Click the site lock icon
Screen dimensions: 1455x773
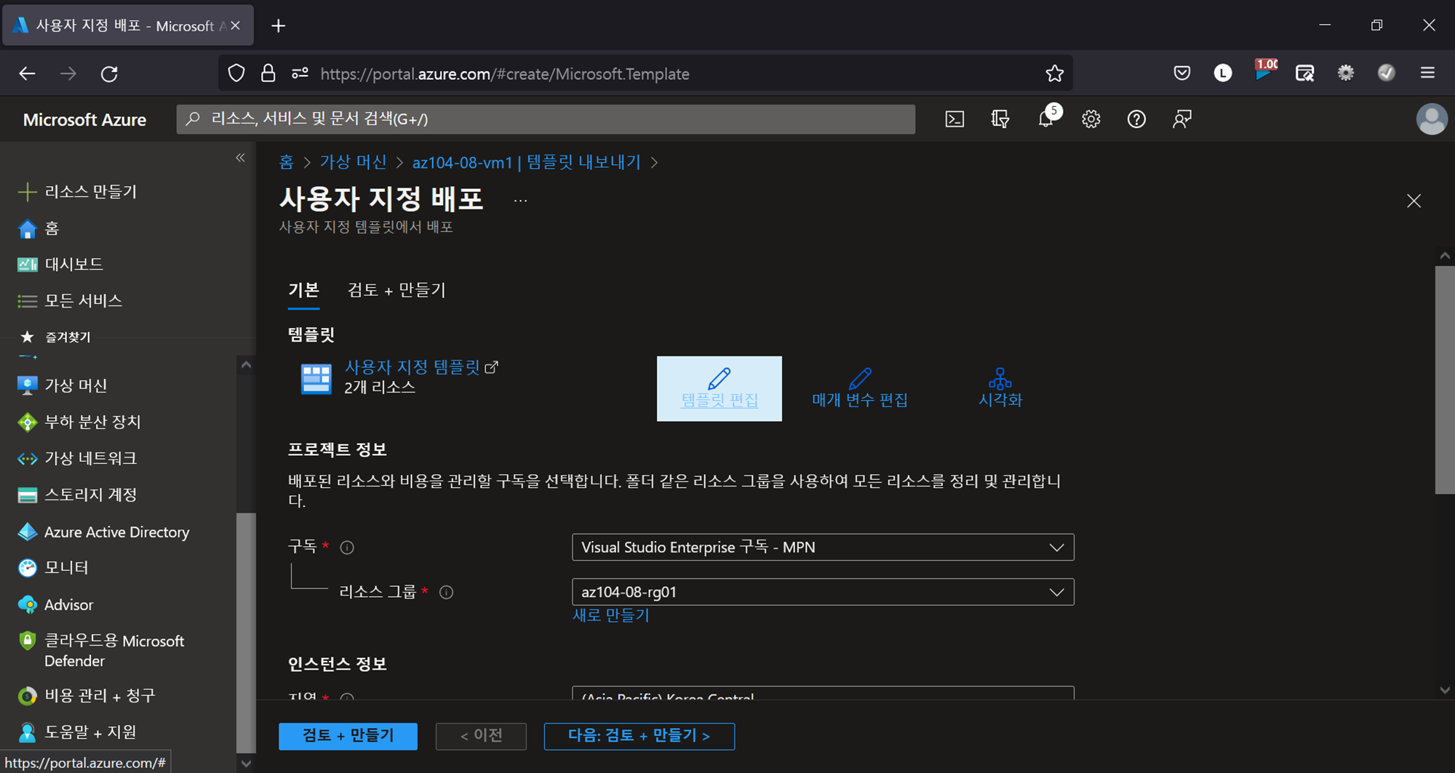pyautogui.click(x=268, y=73)
